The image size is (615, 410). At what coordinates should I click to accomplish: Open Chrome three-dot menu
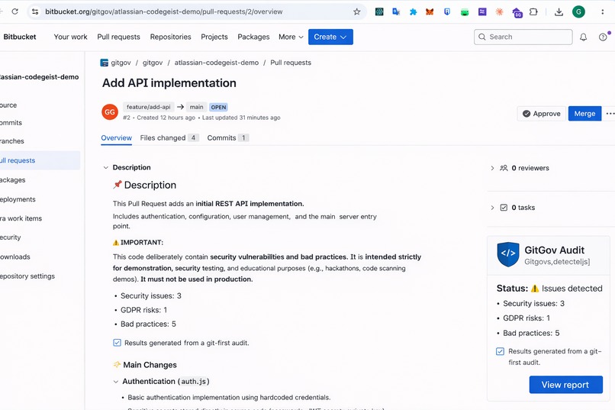tap(603, 11)
